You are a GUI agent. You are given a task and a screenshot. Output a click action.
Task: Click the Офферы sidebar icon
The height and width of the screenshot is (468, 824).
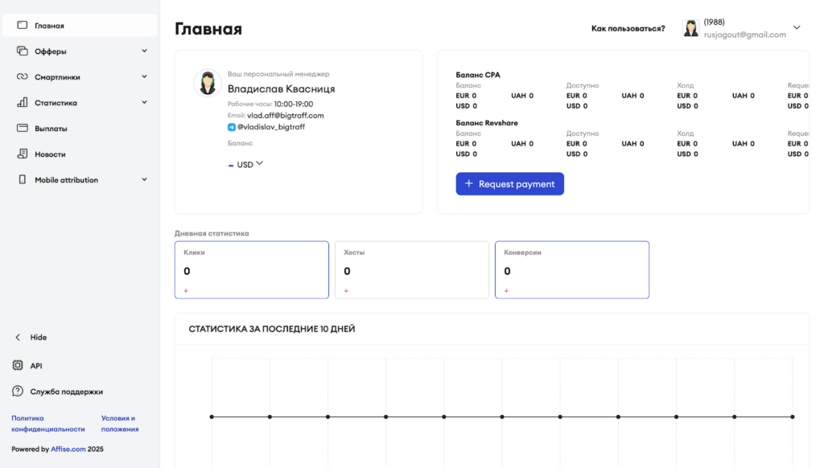pyautogui.click(x=22, y=51)
